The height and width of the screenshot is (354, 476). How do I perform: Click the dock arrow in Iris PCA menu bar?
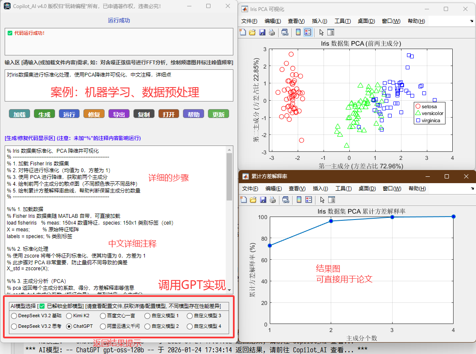(471, 21)
